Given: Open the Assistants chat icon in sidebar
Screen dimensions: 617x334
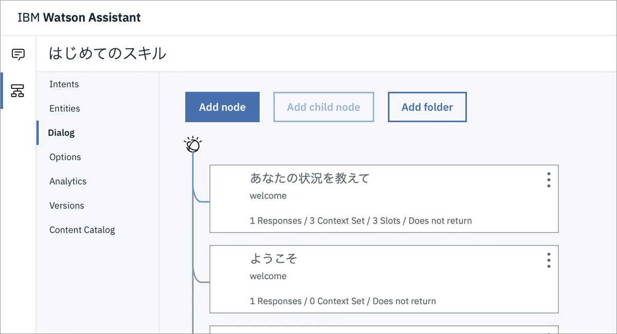Looking at the screenshot, I should click(18, 54).
